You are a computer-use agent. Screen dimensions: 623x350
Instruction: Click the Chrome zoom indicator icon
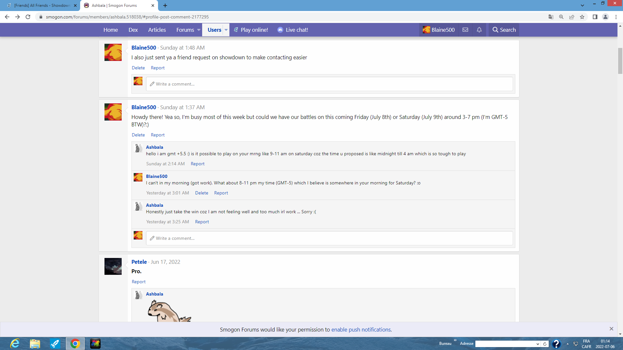(561, 17)
